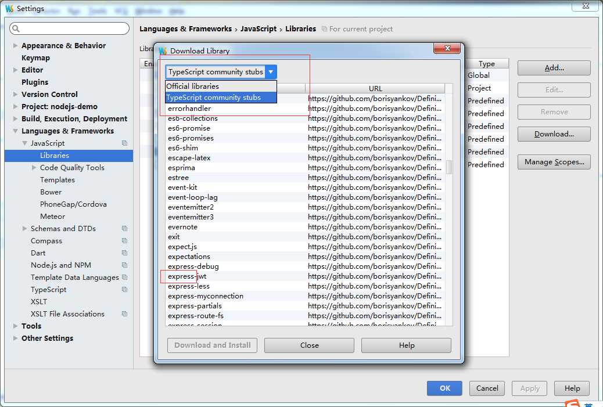Expand Code Quality Tools node
This screenshot has width=603, height=407.
pos(34,168)
